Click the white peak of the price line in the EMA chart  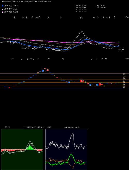pyautogui.click(x=82, y=31)
